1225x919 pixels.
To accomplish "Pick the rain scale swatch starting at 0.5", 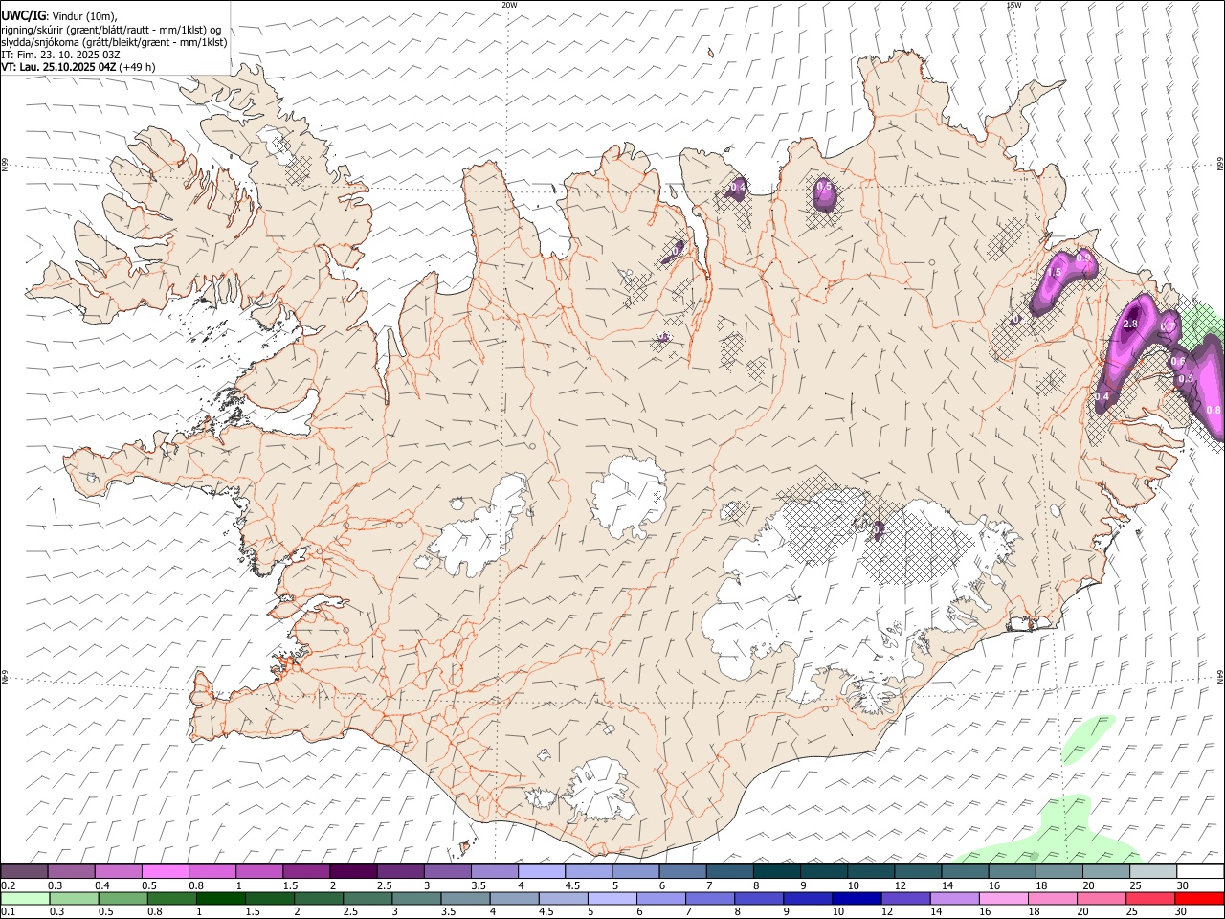I will pos(122,898).
